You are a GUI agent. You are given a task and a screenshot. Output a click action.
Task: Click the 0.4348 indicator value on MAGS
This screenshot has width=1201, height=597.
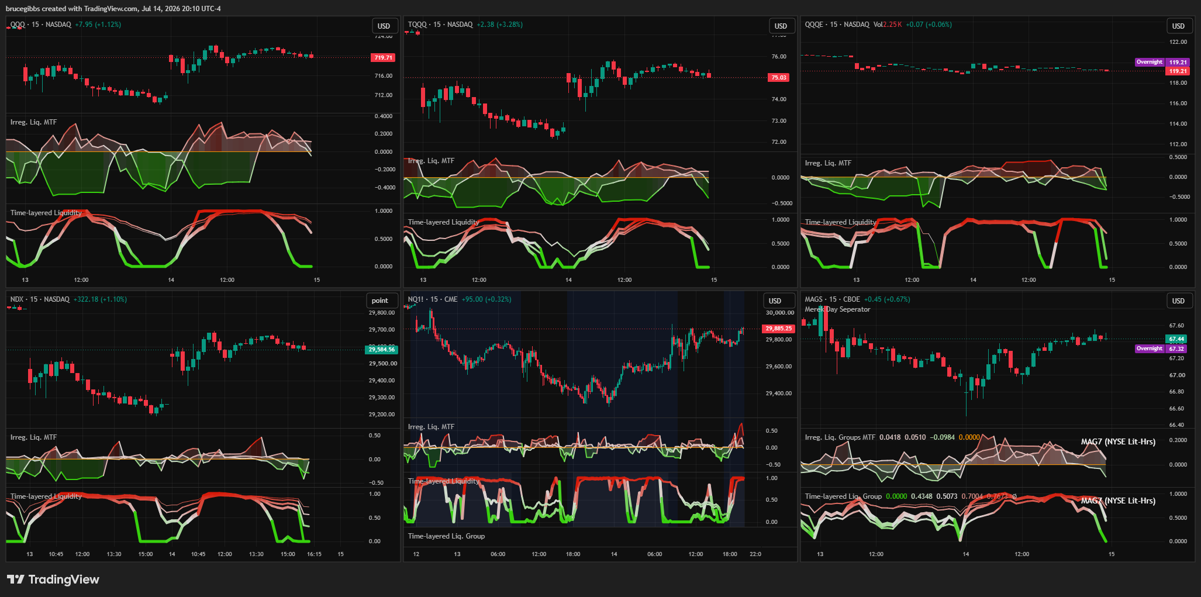922,496
